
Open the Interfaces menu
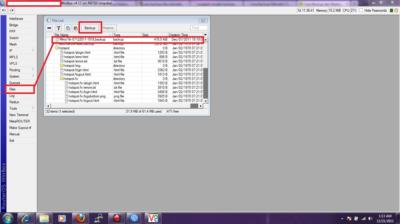point(22,19)
